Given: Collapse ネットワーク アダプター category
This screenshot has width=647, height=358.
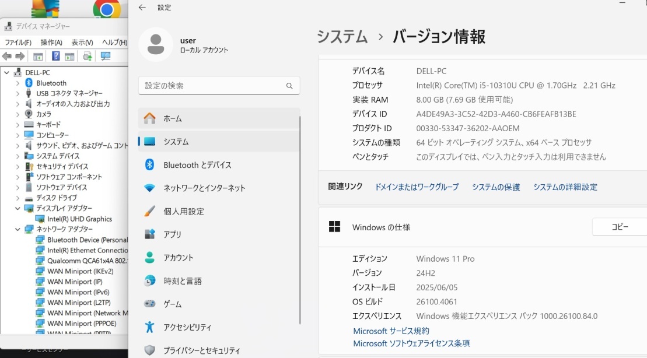Looking at the screenshot, I should click(x=18, y=229).
